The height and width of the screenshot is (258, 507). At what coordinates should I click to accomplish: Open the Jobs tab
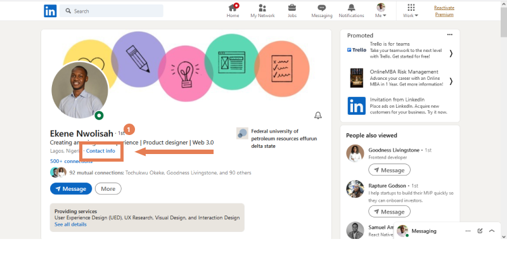(292, 11)
